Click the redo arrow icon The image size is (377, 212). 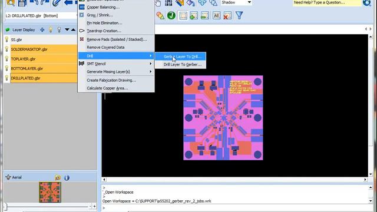click(x=45, y=2)
